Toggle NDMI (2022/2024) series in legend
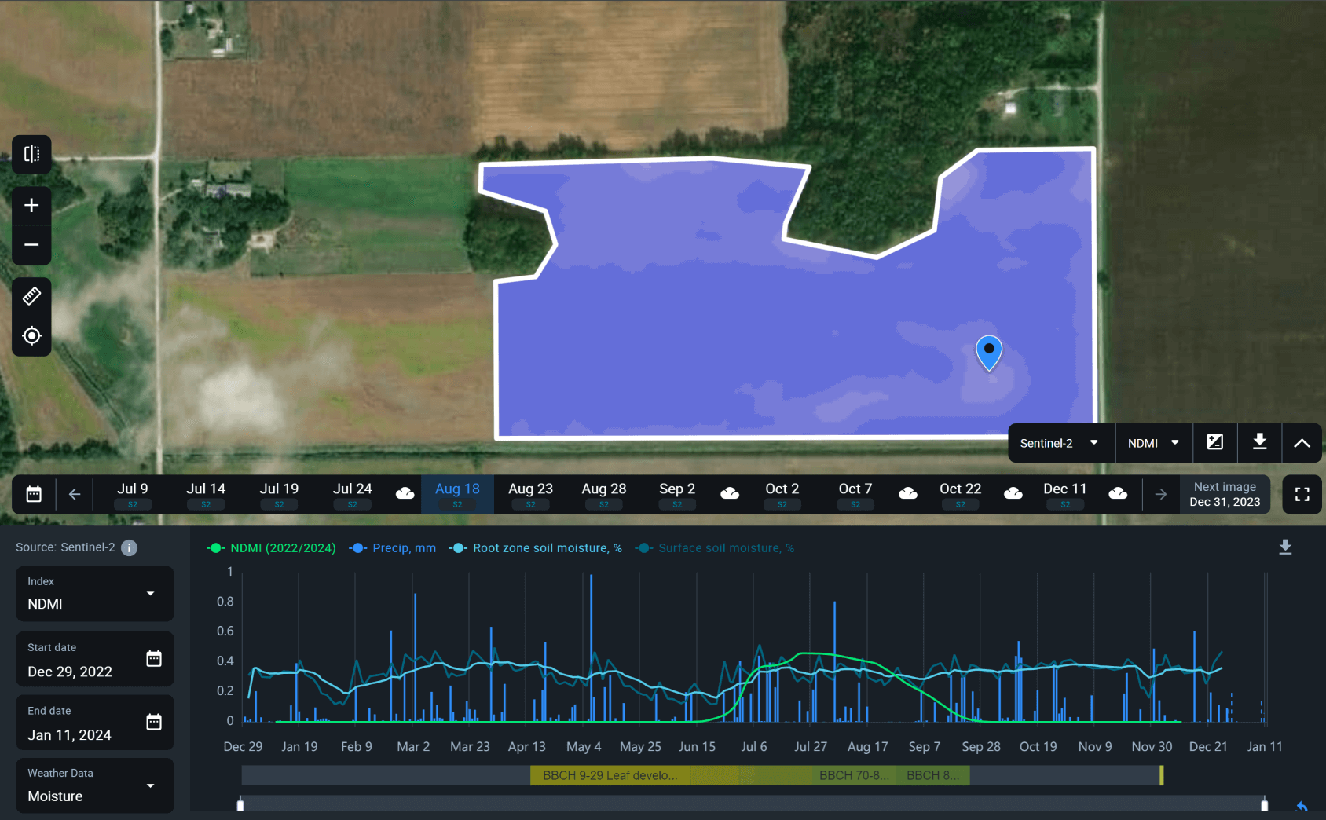 click(271, 548)
